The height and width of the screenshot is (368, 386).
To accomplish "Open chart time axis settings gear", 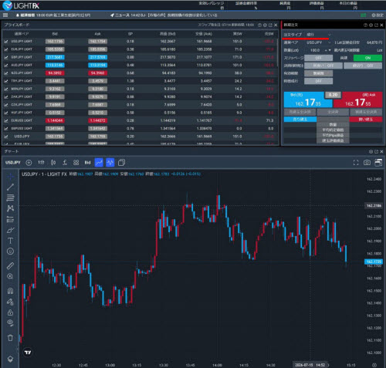I will (374, 365).
